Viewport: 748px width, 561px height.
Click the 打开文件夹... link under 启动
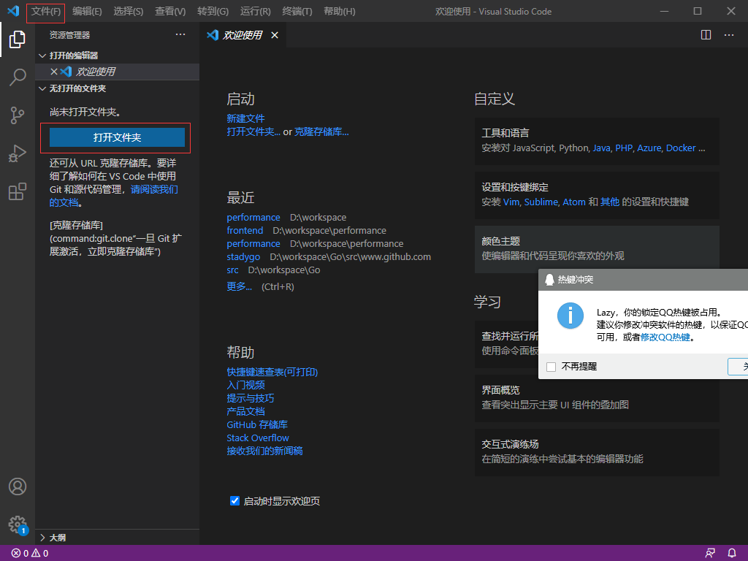coord(253,131)
